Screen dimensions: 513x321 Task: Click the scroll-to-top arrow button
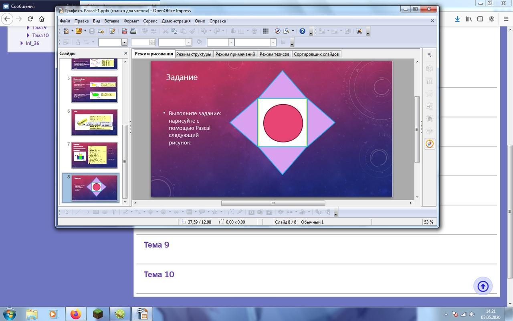tap(483, 286)
